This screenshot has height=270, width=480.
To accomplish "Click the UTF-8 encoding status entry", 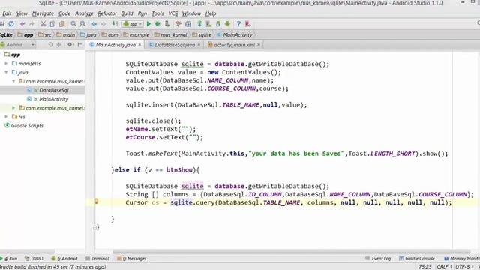I will tap(464, 267).
